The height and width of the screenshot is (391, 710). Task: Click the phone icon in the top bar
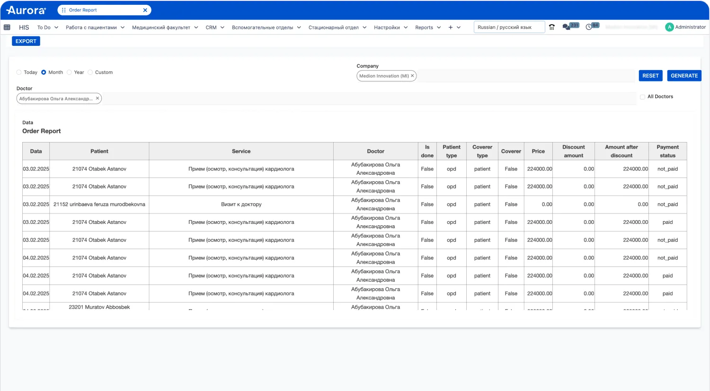551,27
